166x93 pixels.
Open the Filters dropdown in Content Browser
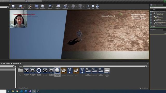(20, 66)
